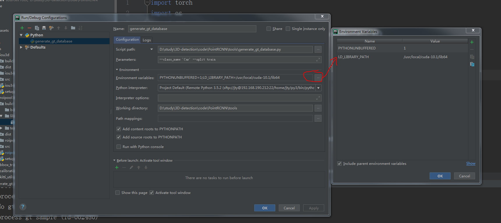This screenshot has height=223, width=501.
Task: Click the Working directory field
Action: 235,108
